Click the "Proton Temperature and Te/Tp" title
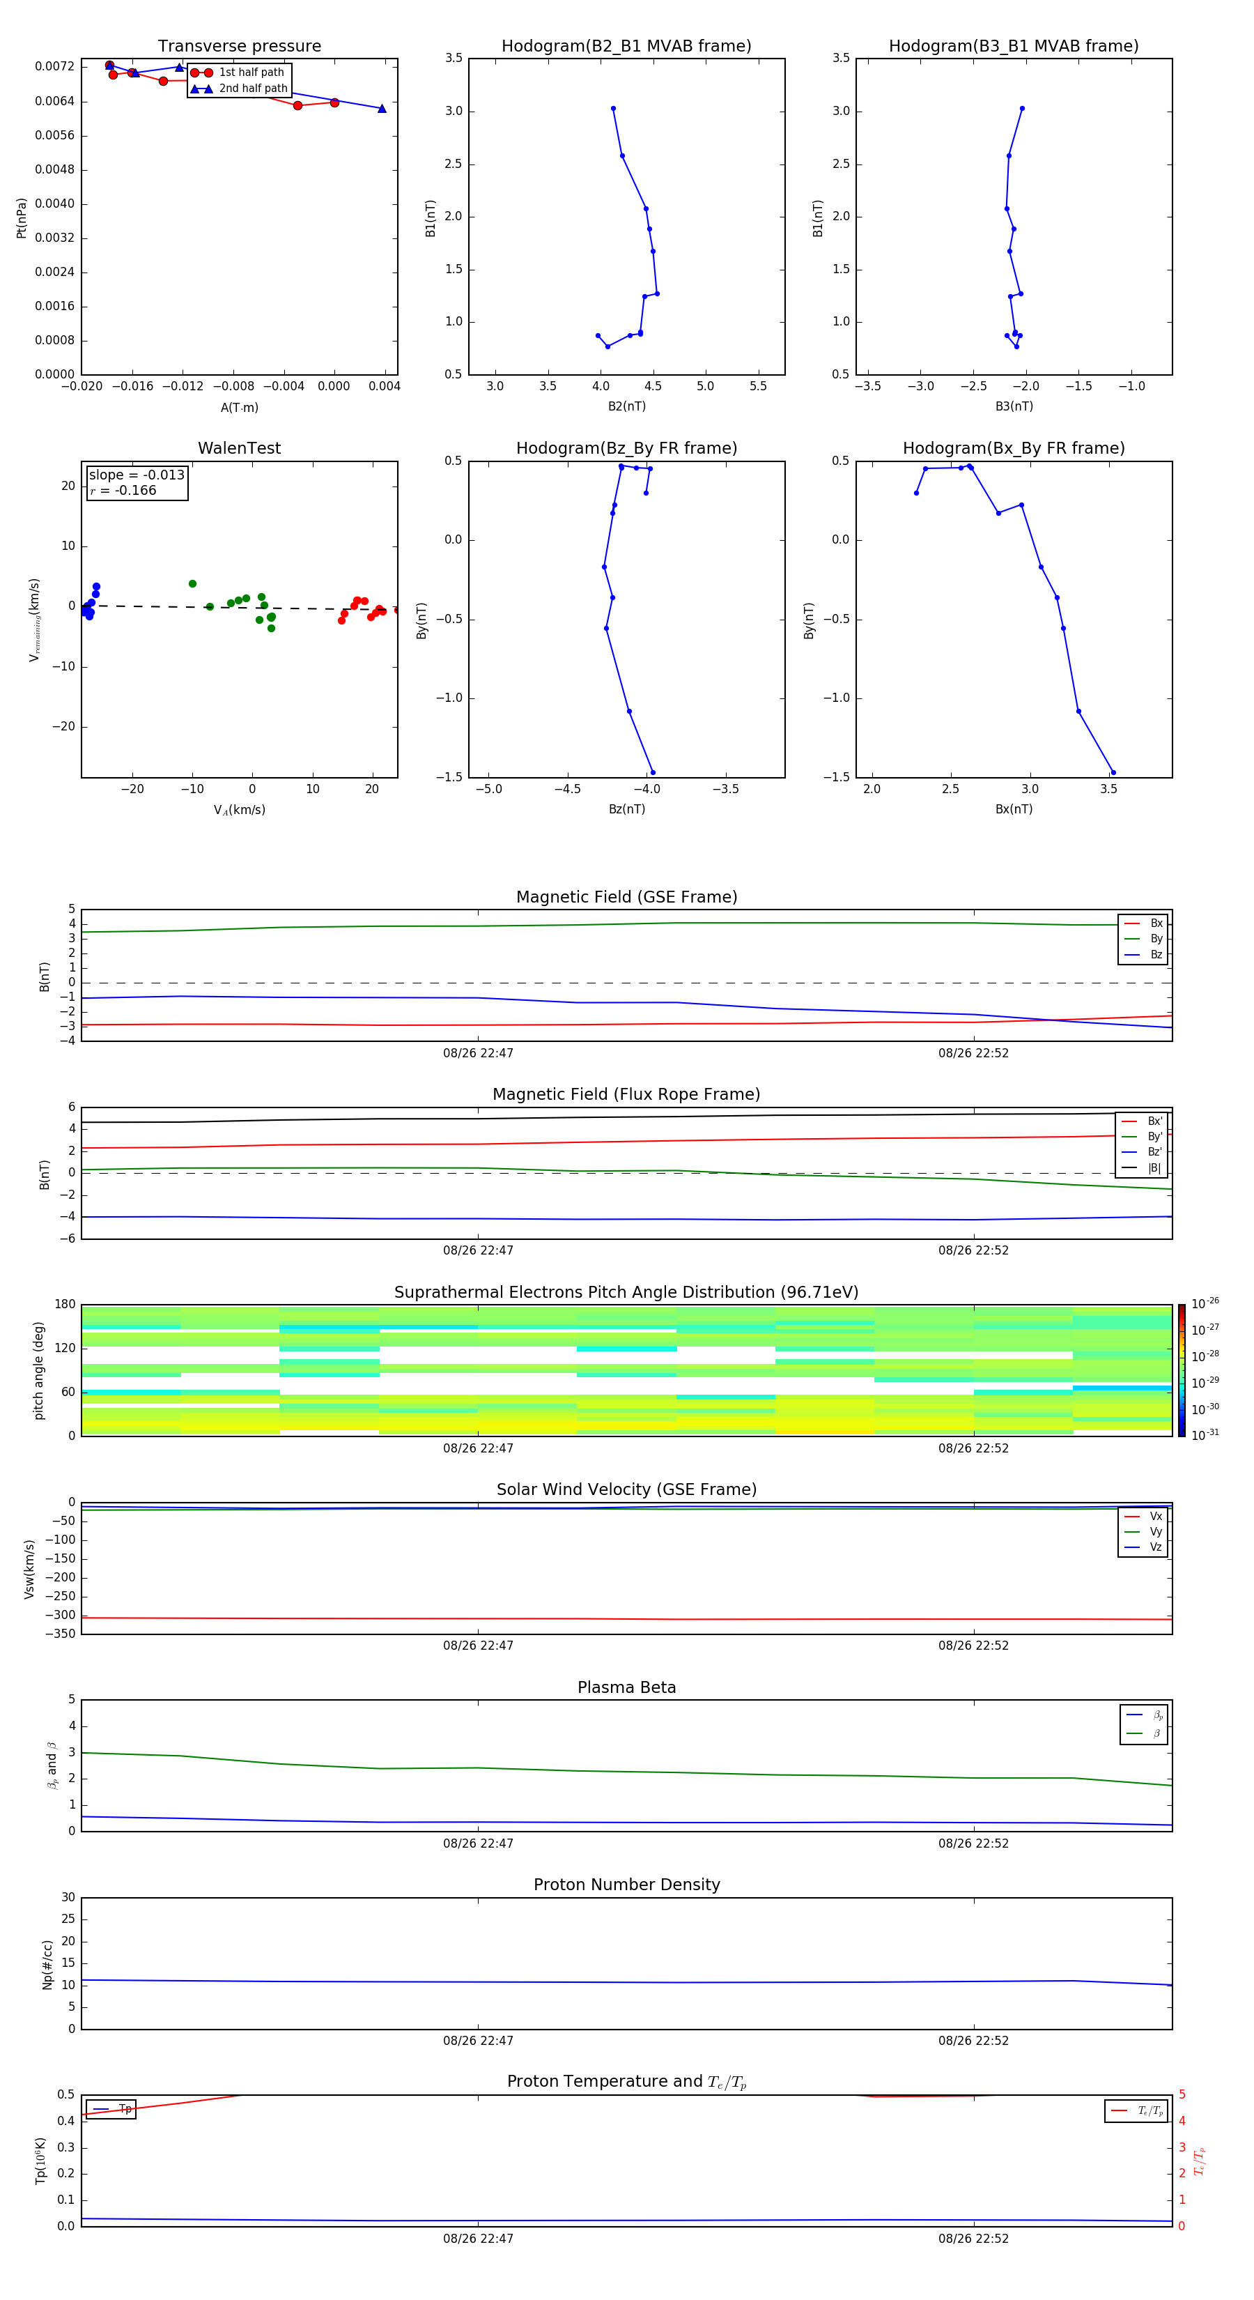This screenshot has width=1254, height=2300. (x=626, y=2082)
